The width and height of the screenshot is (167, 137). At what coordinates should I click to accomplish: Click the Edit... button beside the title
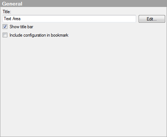[x=152, y=19]
